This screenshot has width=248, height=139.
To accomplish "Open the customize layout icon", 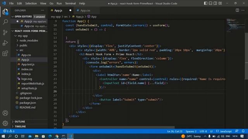I will 220,3.
